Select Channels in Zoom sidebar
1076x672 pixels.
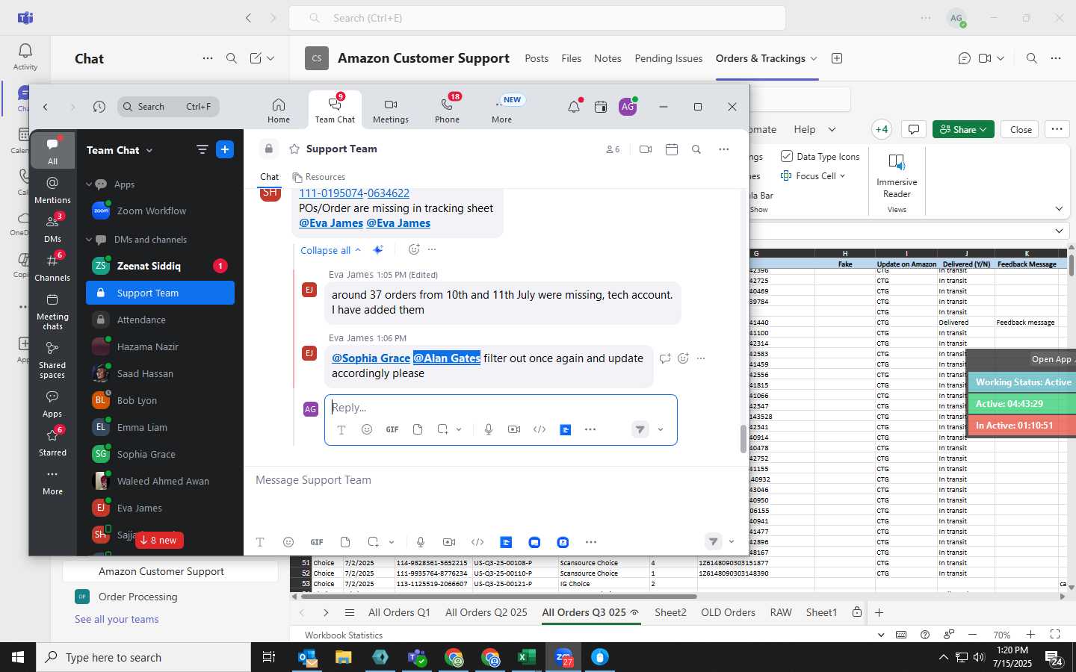[52, 267]
